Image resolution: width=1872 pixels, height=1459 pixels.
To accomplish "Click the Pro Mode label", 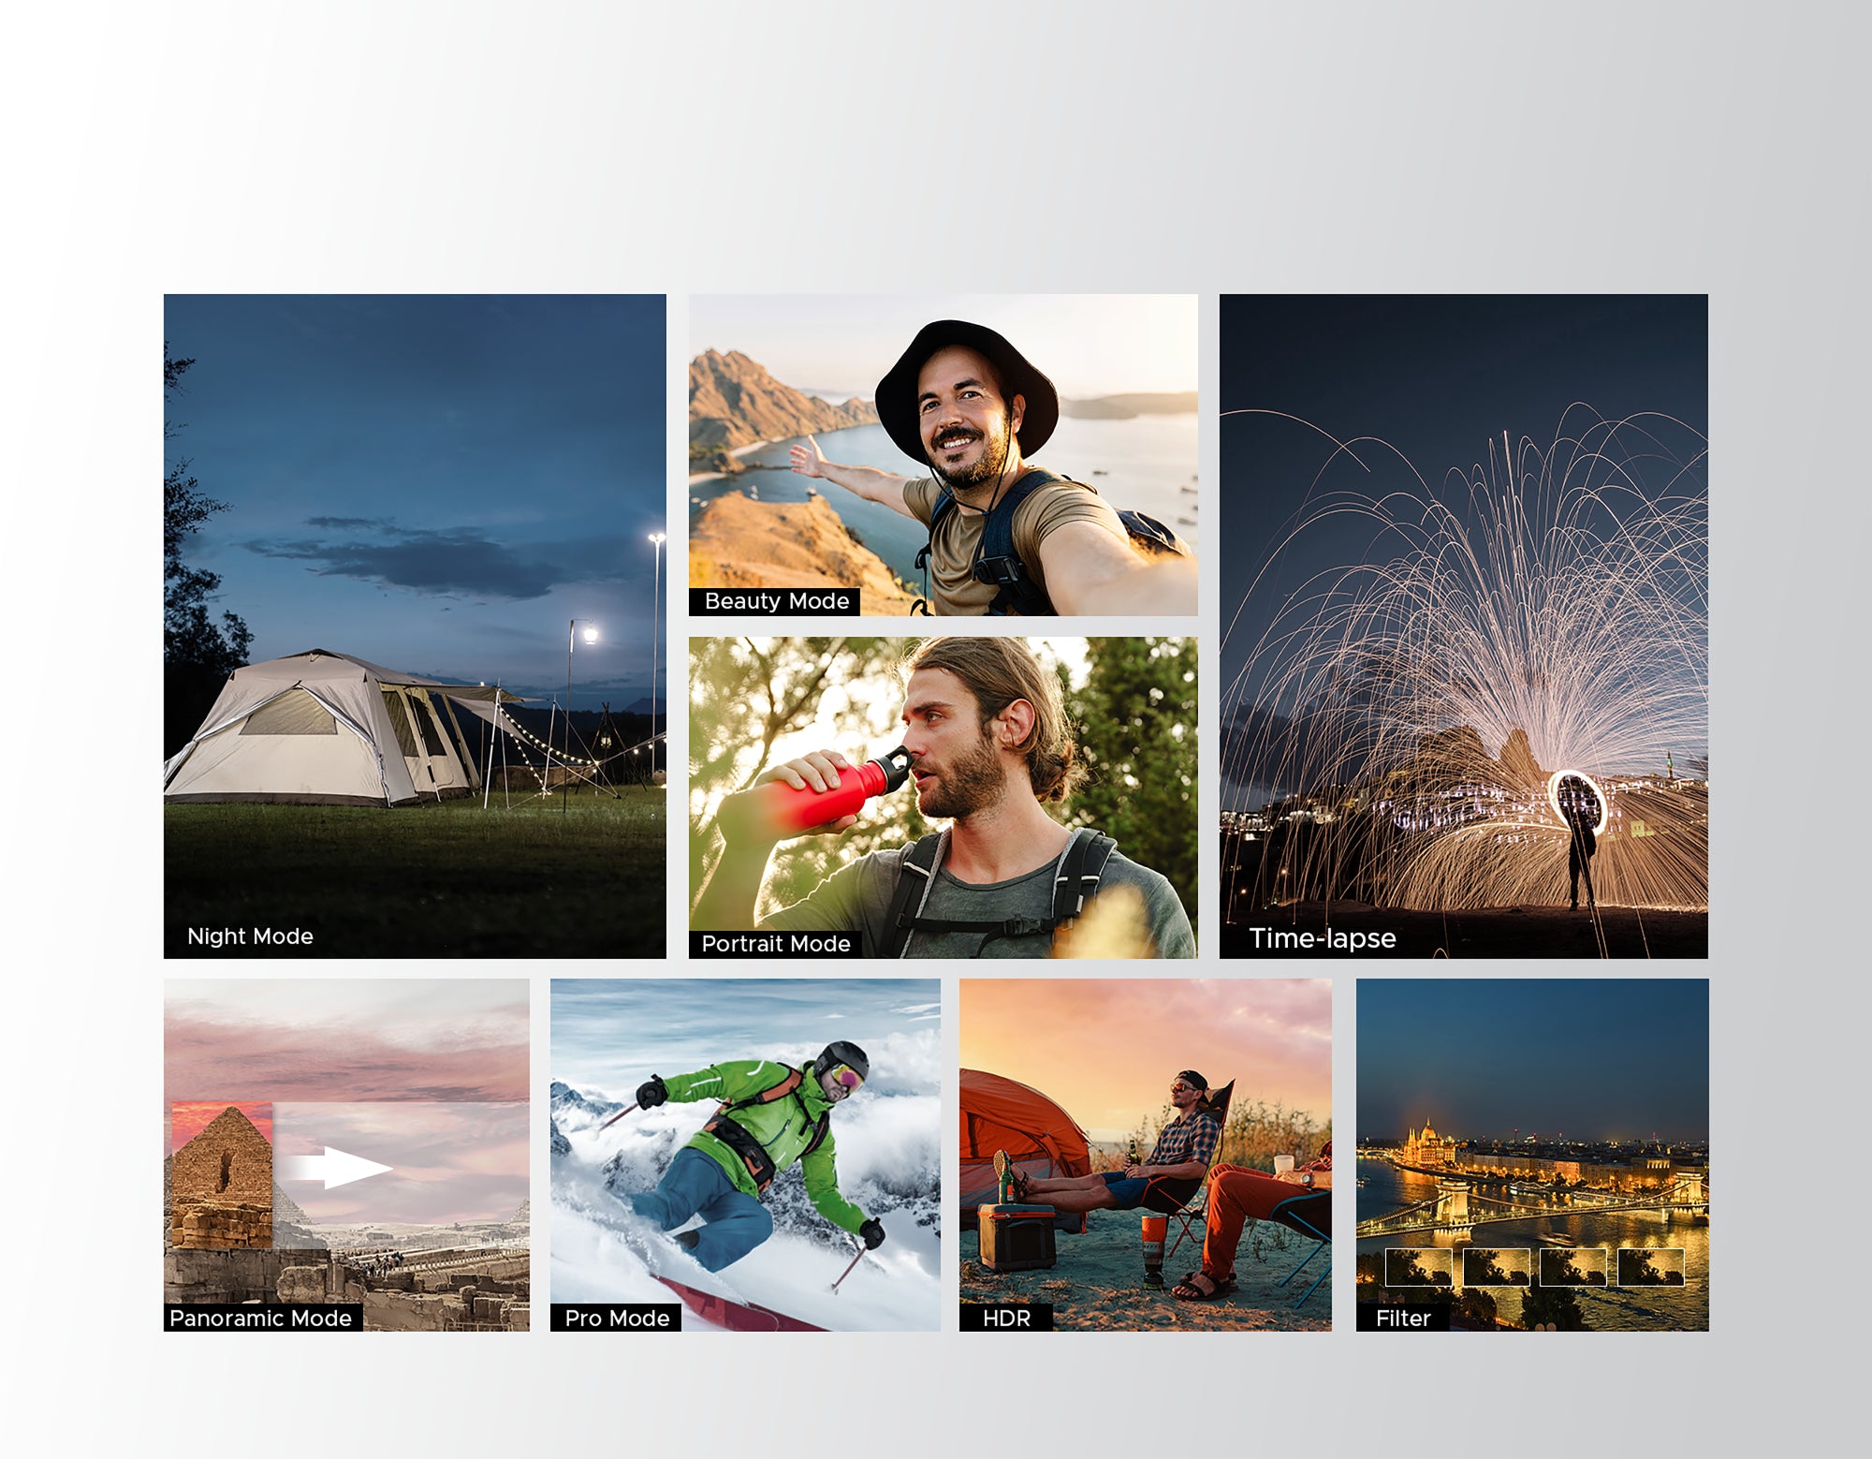I will [617, 1319].
